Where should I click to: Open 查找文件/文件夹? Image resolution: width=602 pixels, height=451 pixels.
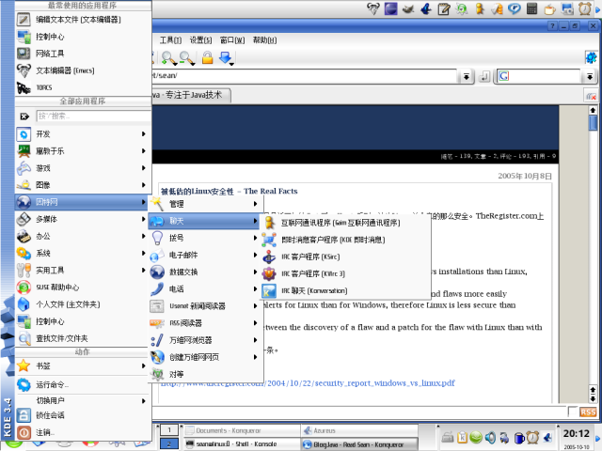pos(83,338)
